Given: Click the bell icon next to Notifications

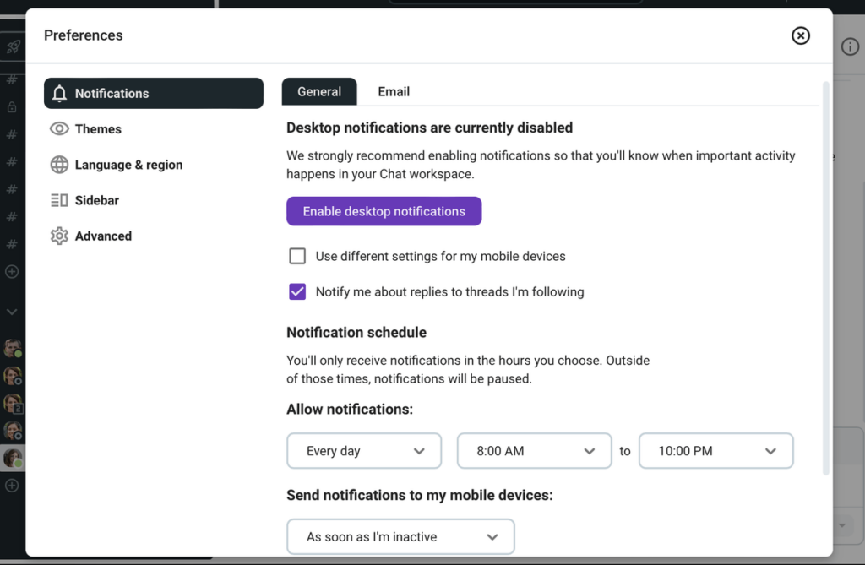Looking at the screenshot, I should tap(59, 94).
